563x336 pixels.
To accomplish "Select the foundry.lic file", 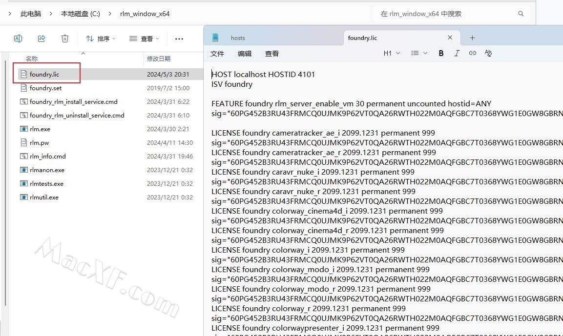I will tap(44, 74).
